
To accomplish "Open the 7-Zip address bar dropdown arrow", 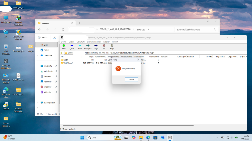I will coord(245,53).
